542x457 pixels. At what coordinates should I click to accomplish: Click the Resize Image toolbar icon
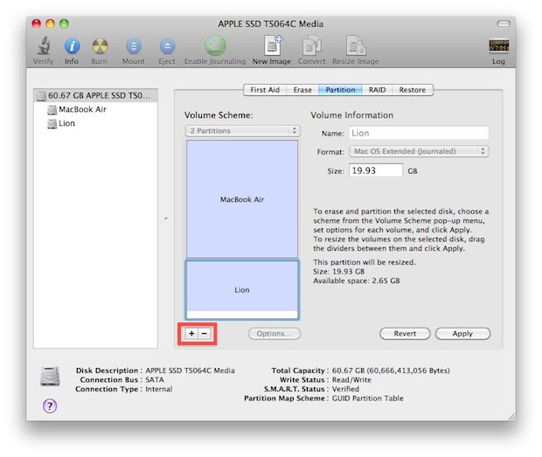pyautogui.click(x=356, y=45)
